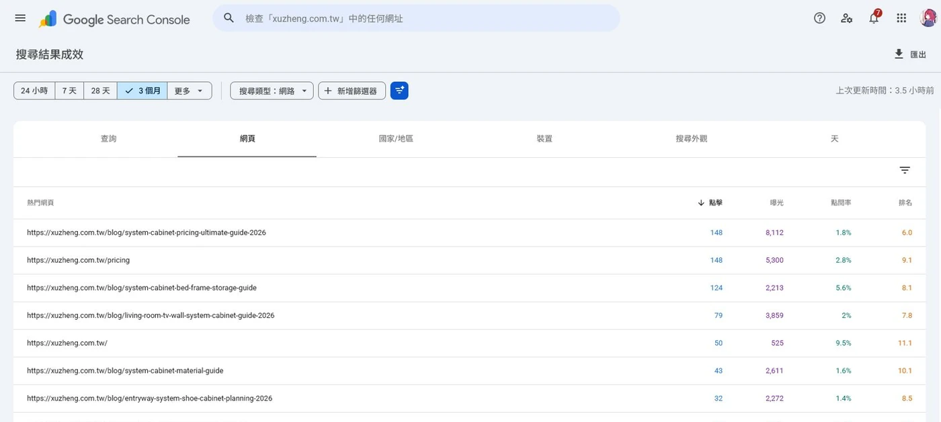The image size is (941, 422).
Task: Open the Google apps grid
Action: [901, 18]
